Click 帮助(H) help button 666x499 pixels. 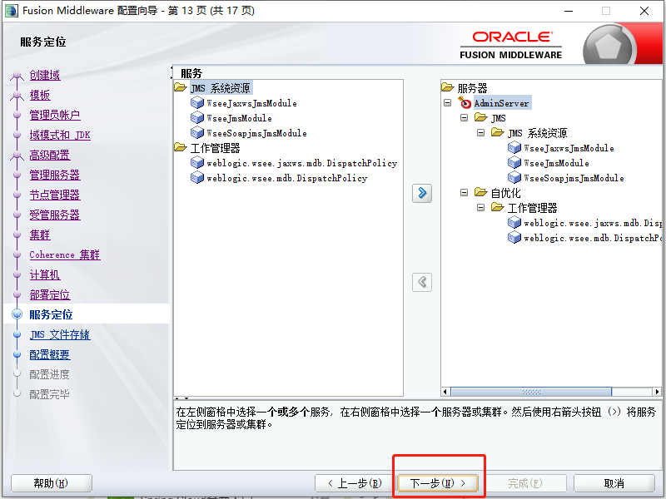(x=51, y=483)
